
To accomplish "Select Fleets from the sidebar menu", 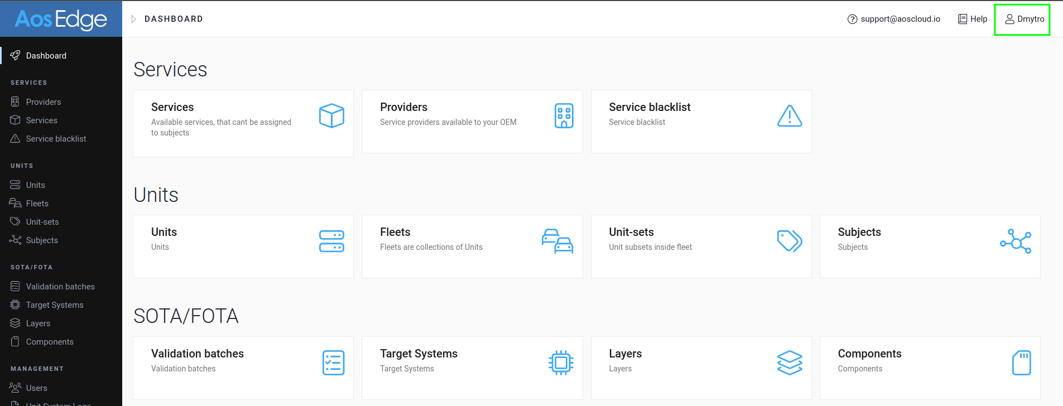I will coord(37,204).
